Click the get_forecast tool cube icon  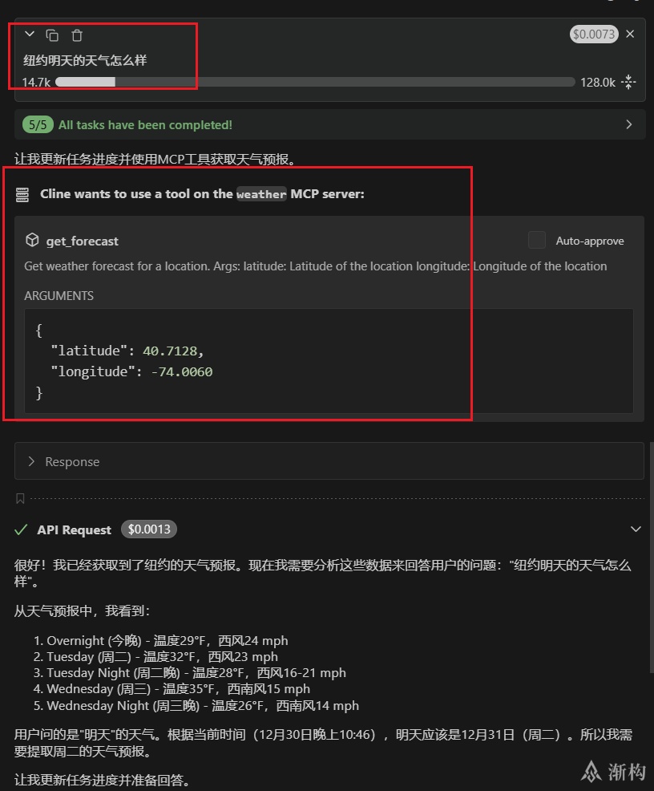[33, 240]
